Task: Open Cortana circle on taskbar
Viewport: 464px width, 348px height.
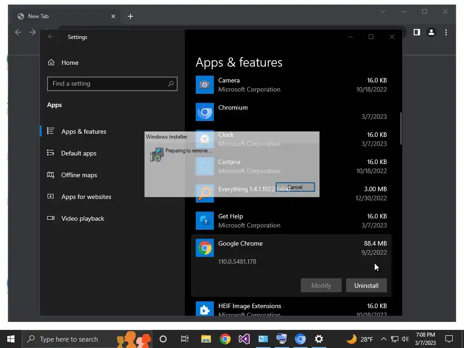Action: tap(163, 339)
